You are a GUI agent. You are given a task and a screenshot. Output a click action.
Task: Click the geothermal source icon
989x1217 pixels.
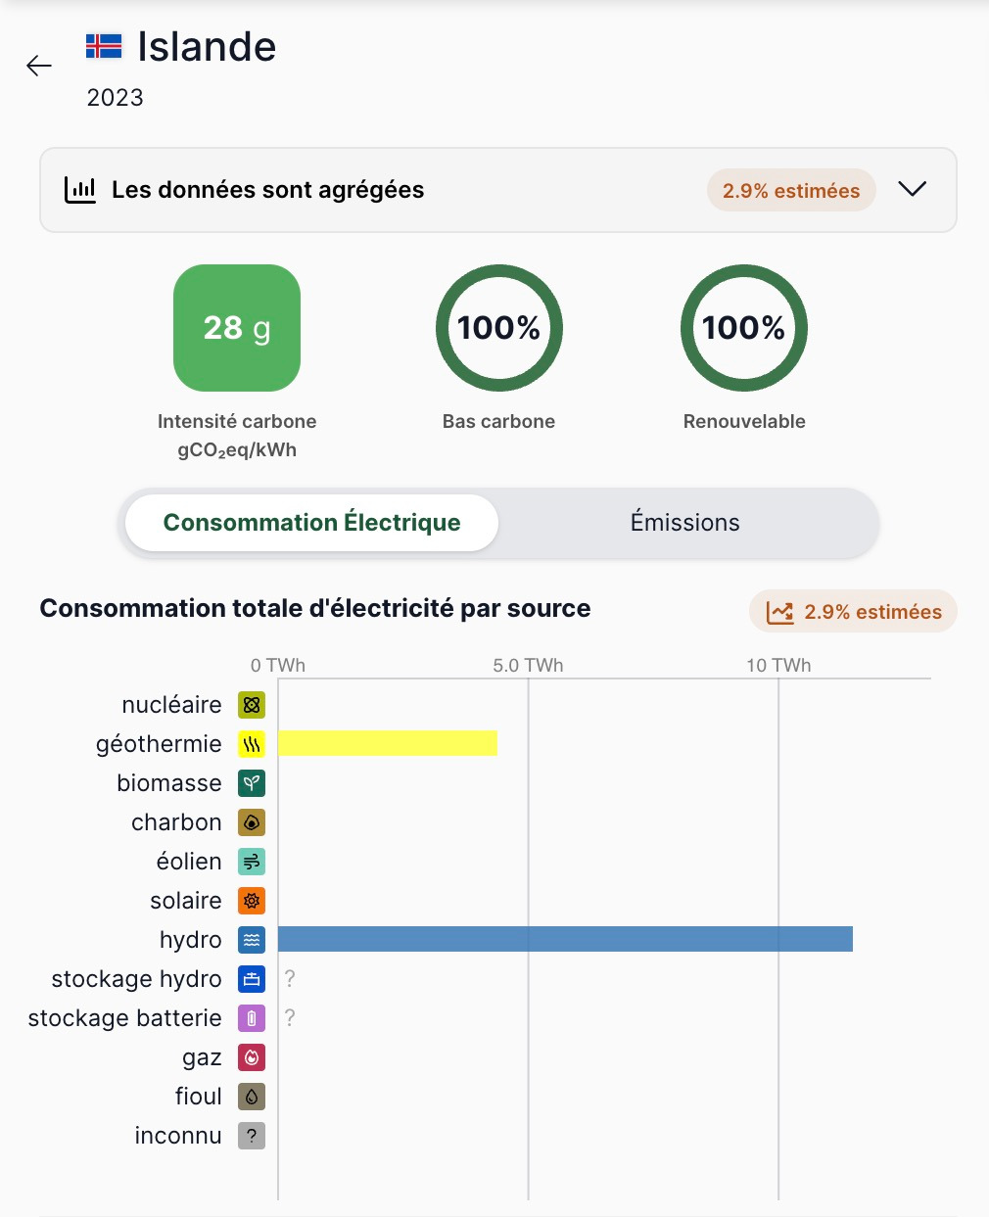pos(252,744)
